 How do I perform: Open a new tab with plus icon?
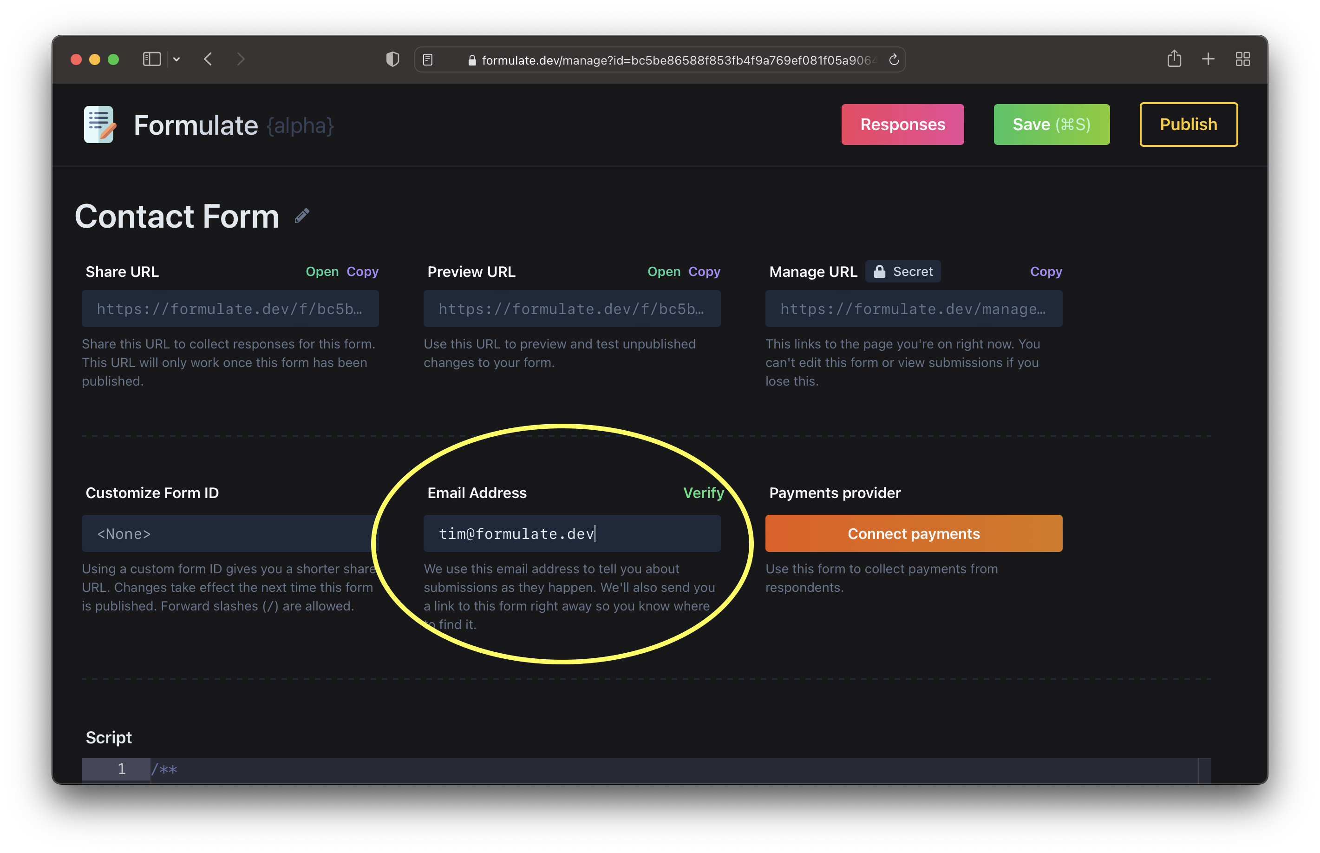tap(1208, 59)
